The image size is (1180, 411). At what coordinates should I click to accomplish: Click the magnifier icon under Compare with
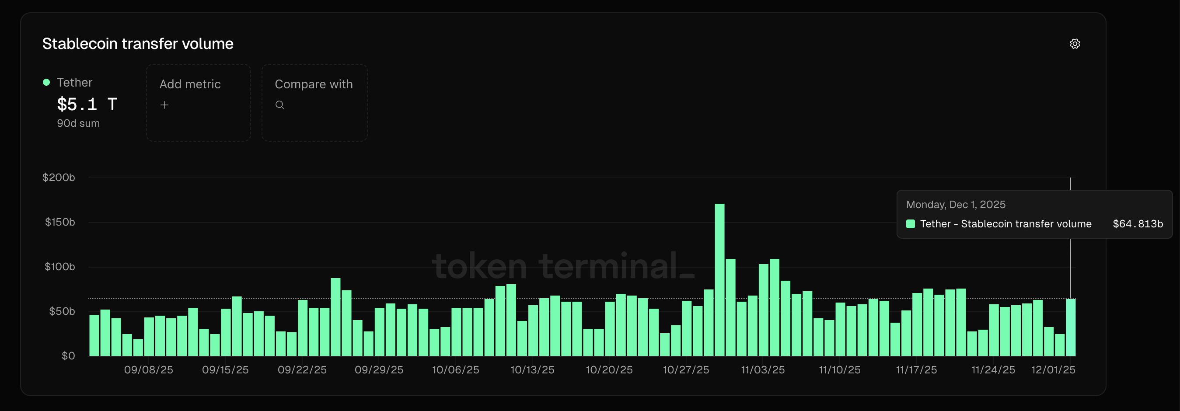[280, 105]
